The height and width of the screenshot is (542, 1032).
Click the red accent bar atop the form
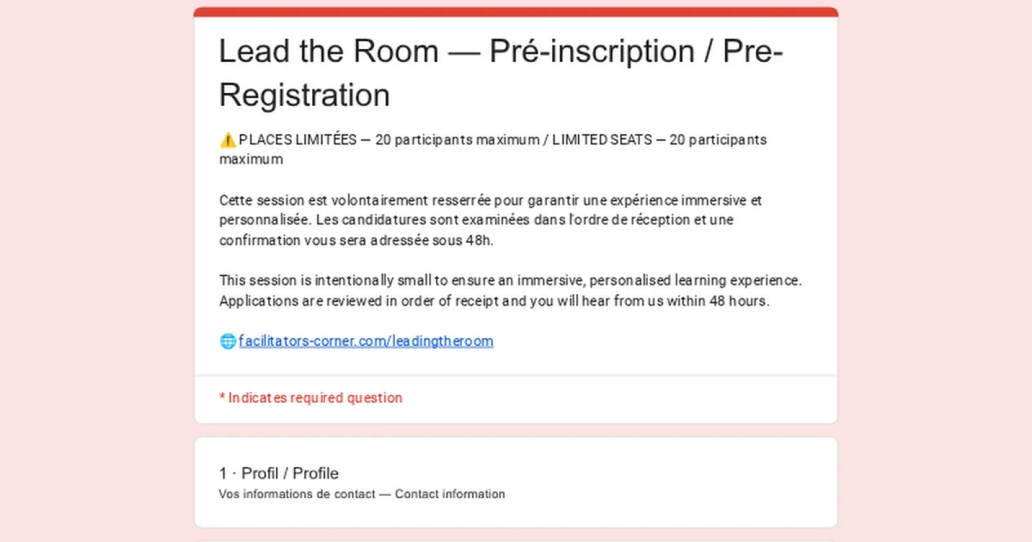(516, 12)
